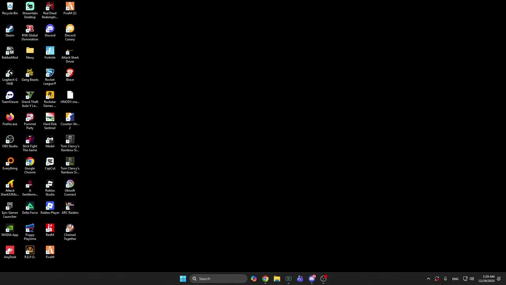Click the TeamViewer desktop shortcut
Screen dimensions: 506x285
(10, 97)
